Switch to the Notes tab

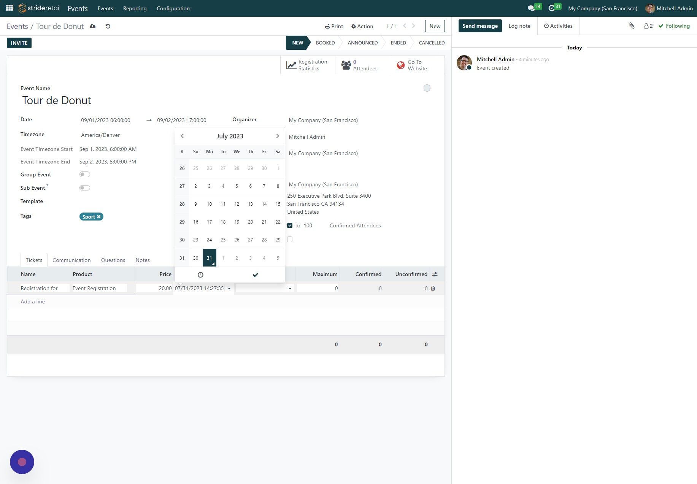coord(143,260)
